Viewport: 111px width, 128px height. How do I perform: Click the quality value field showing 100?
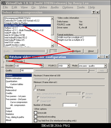click(x=54, y=51)
